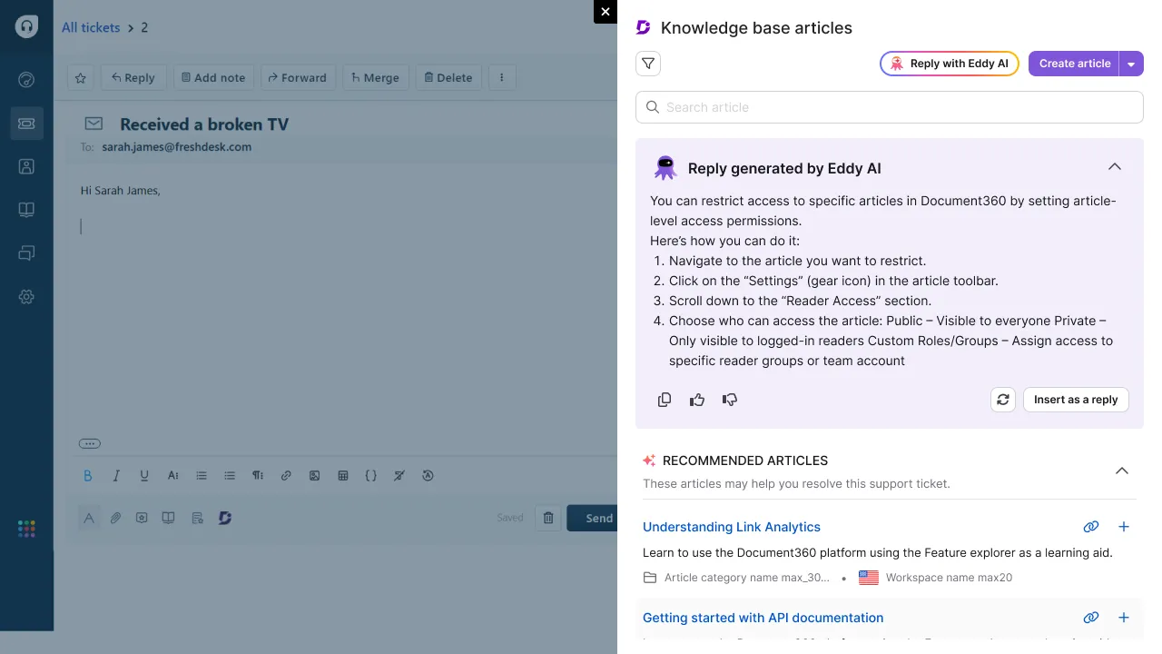The height and width of the screenshot is (654, 1162).
Task: Open paragraph format dropdown
Action: (x=258, y=475)
